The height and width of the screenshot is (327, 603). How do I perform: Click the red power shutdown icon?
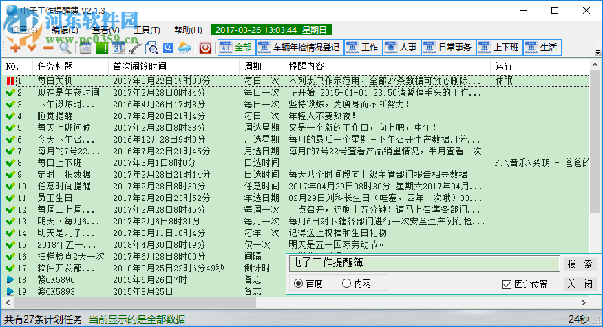205,48
